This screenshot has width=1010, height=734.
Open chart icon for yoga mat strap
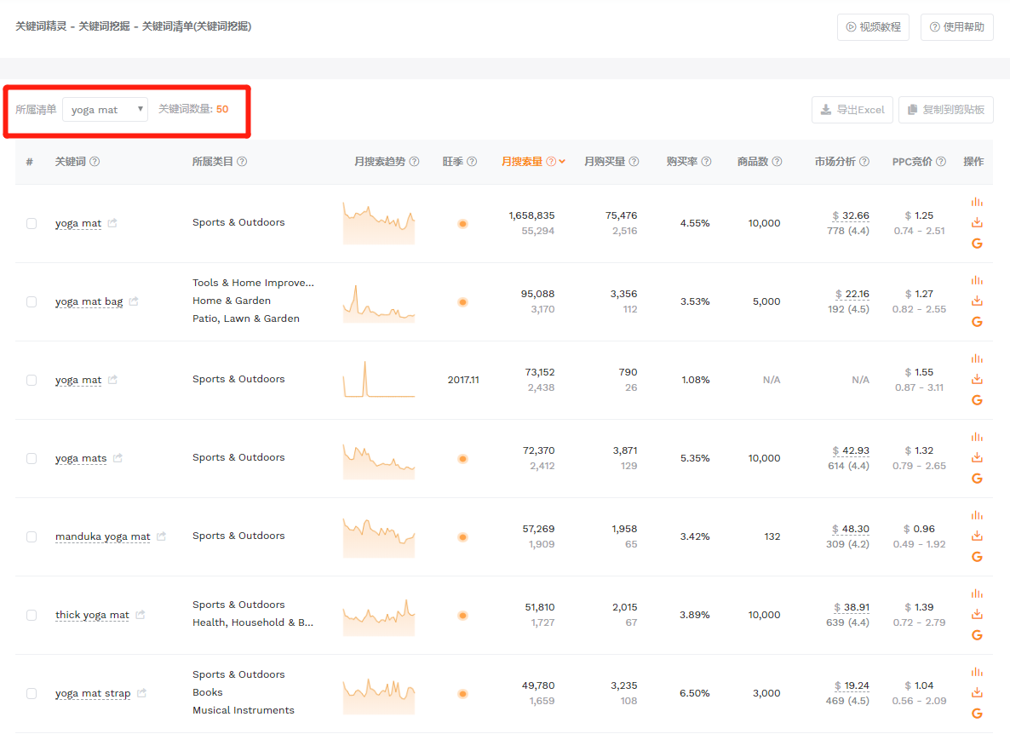(977, 672)
